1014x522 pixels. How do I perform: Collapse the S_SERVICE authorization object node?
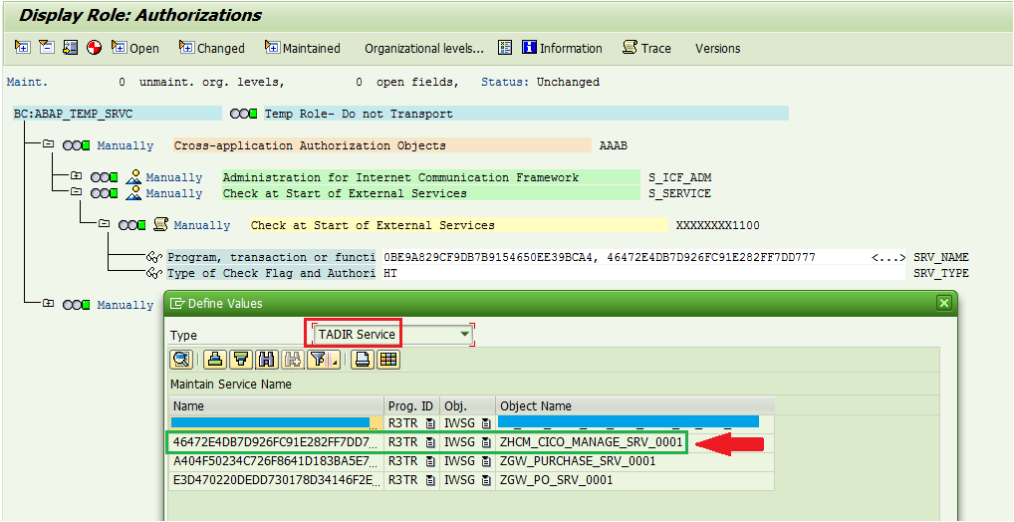tap(76, 192)
